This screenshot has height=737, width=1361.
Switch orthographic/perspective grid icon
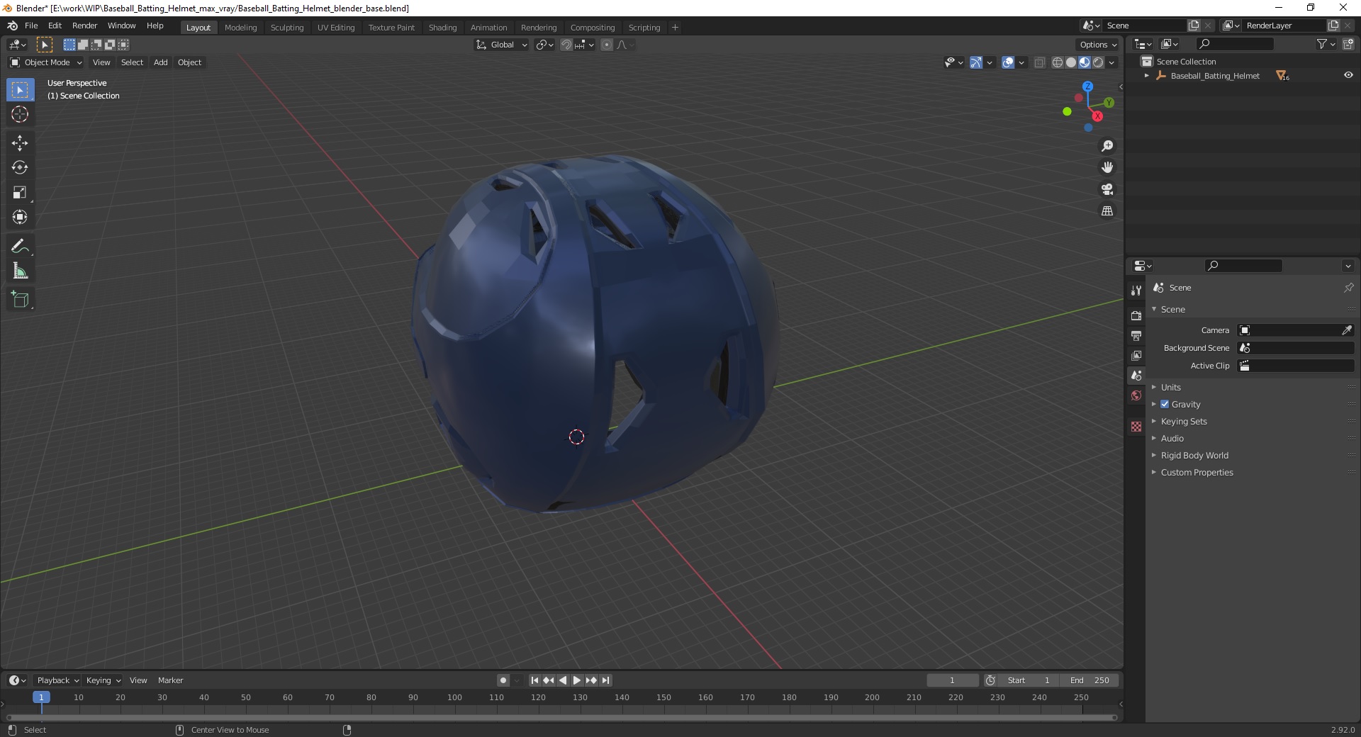tap(1107, 211)
